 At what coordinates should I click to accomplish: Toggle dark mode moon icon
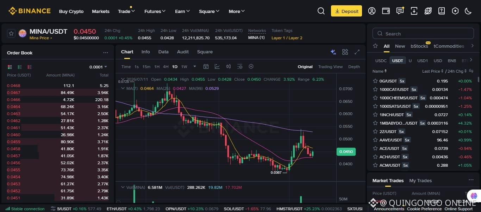(x=468, y=11)
